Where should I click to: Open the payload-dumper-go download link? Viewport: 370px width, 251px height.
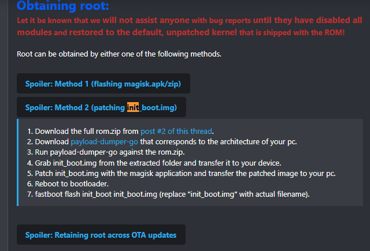tap(104, 142)
